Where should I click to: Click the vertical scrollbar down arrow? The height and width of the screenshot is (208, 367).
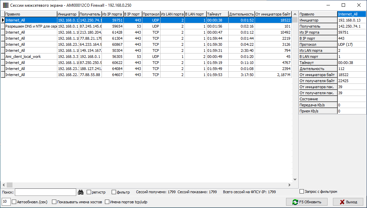(295, 179)
